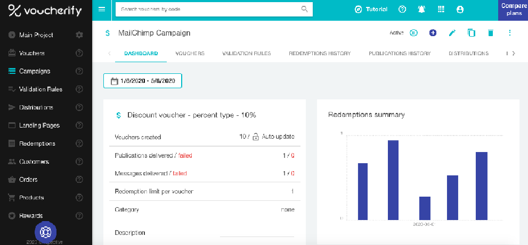Open the apps grid icon

point(441,10)
